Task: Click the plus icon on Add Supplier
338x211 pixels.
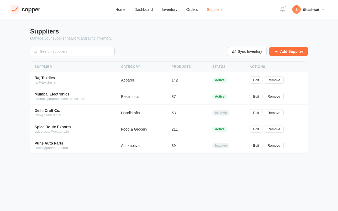Action: click(x=276, y=52)
